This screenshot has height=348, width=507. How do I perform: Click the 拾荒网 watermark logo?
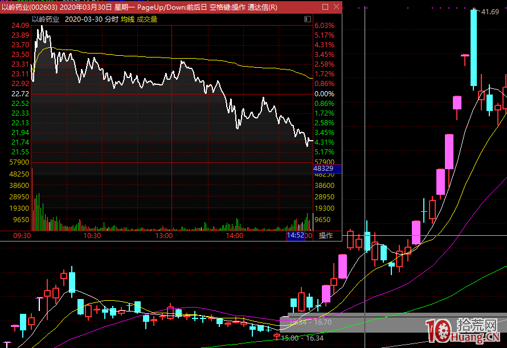pos(465,331)
